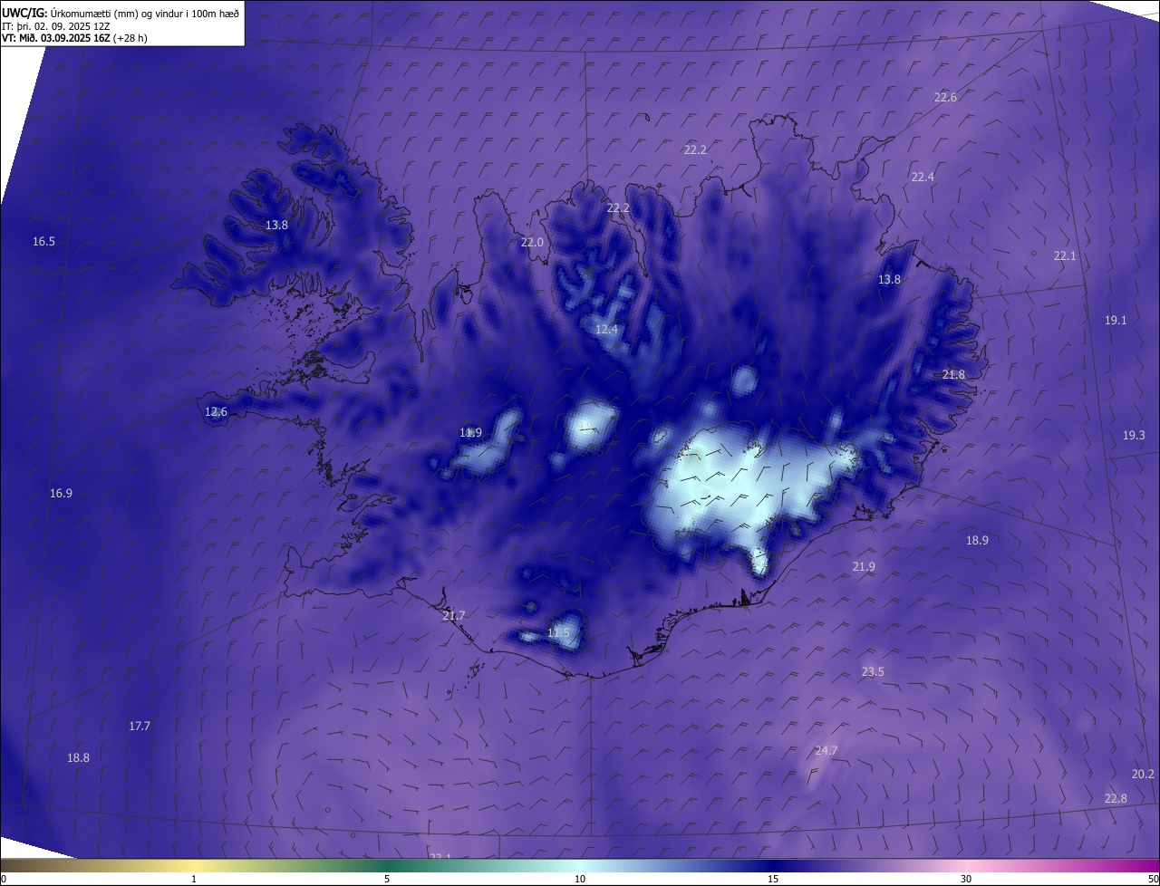The height and width of the screenshot is (886, 1160).
Task: Click the 22.8 value label
Action: click(x=1116, y=798)
